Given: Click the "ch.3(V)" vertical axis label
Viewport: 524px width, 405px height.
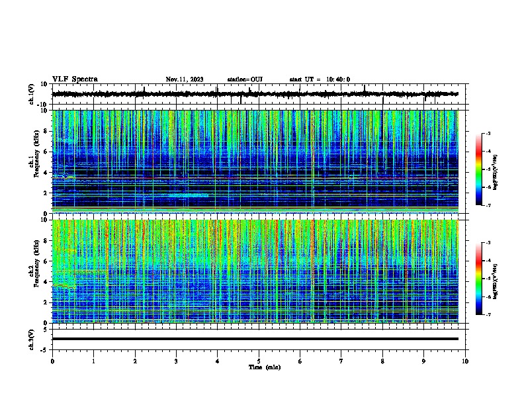Looking at the screenshot, I should [x=31, y=339].
